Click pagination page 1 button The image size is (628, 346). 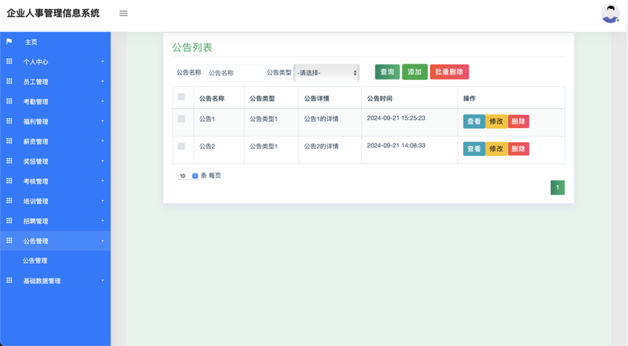[x=557, y=188]
